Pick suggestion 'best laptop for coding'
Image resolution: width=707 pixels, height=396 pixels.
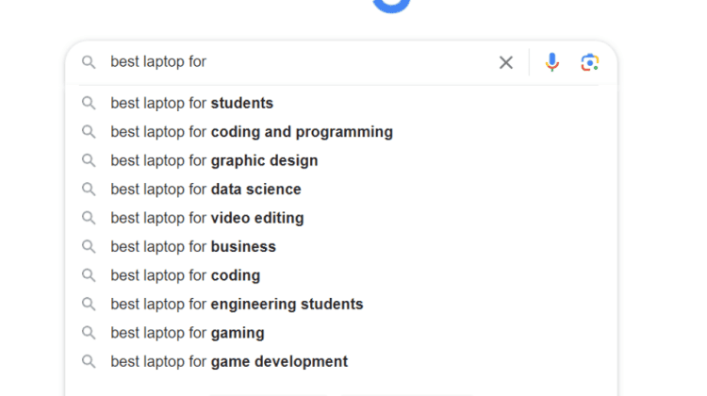pos(341,275)
